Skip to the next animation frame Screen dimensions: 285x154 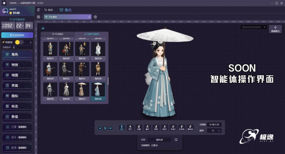(110, 128)
